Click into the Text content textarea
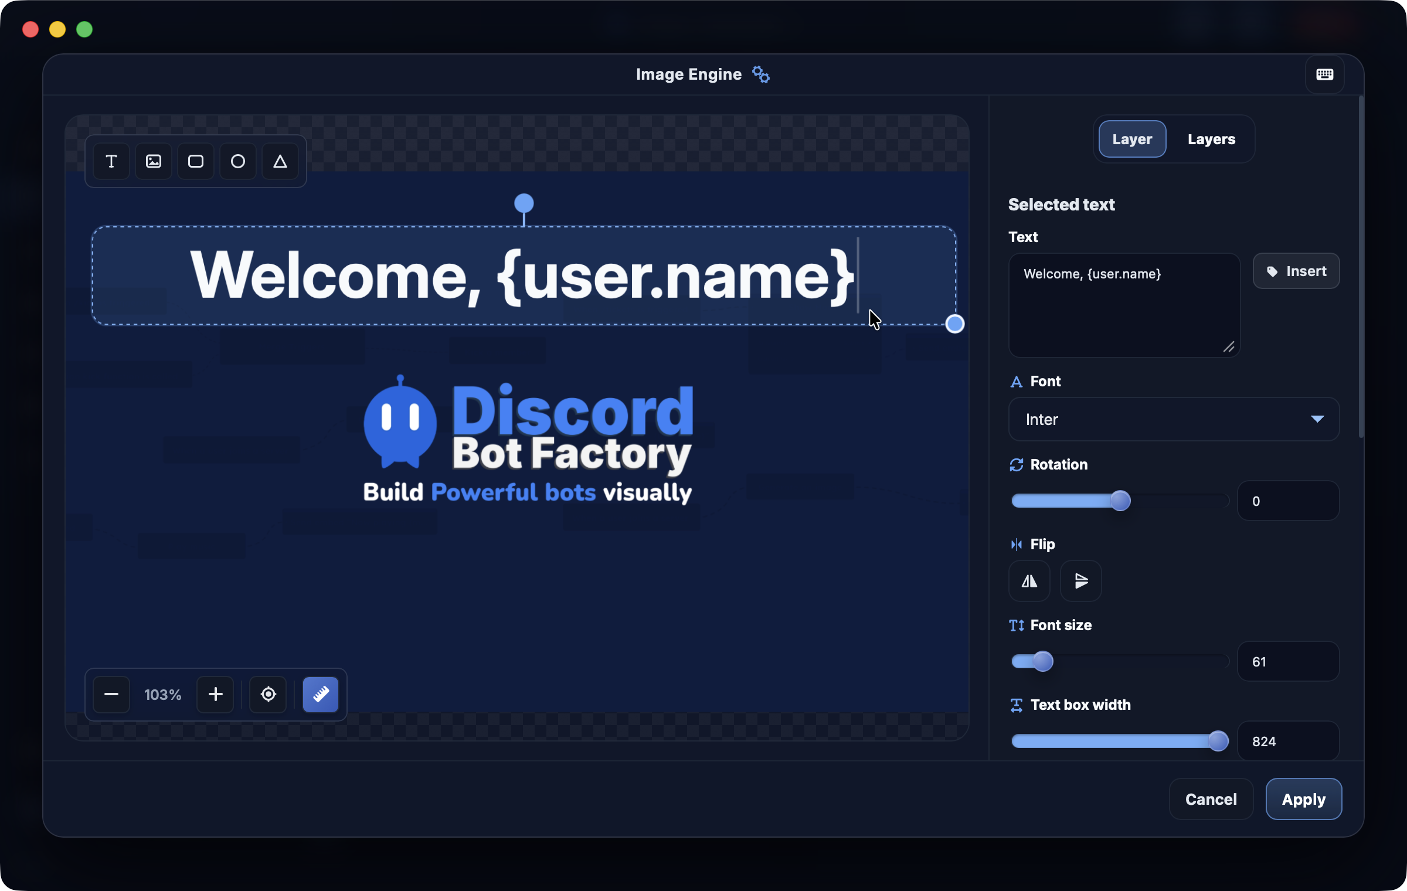The image size is (1407, 891). pyautogui.click(x=1124, y=305)
